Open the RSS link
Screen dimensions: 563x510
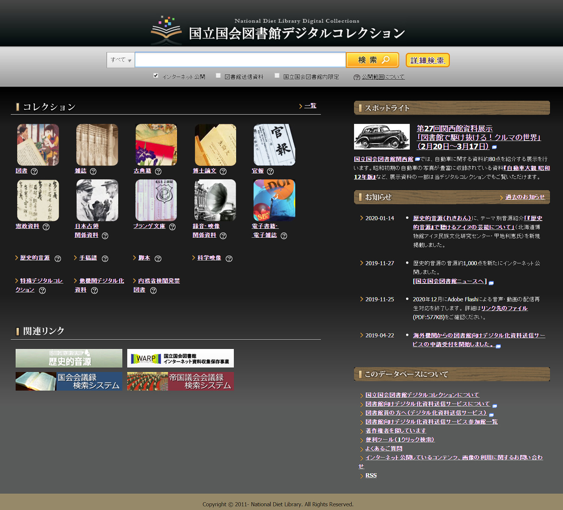(371, 475)
